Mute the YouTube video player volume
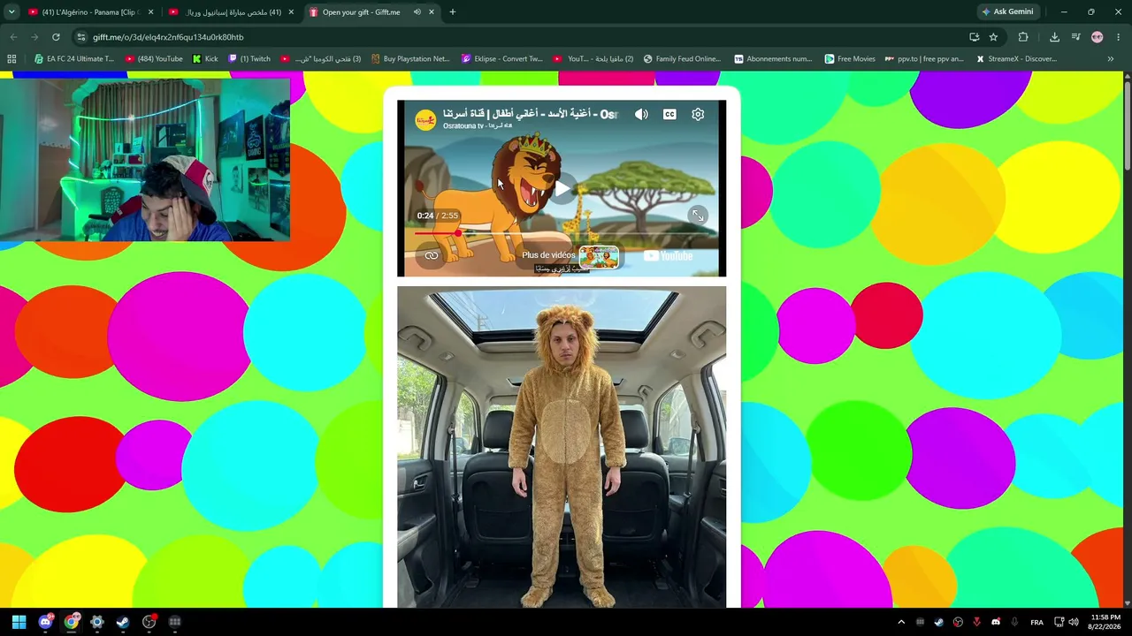 pos(641,114)
